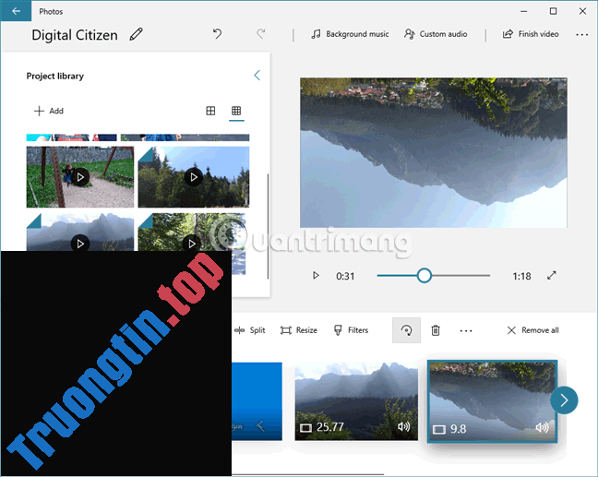Viewport: 598px width, 477px height.
Task: Mute audio on the 9.8 clip
Action: pos(542,428)
